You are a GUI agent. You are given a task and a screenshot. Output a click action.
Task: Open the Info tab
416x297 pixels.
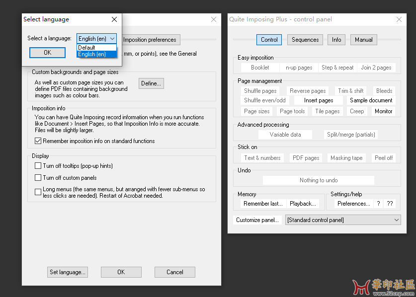pyautogui.click(x=336, y=40)
